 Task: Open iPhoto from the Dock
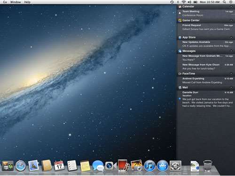coord(136,166)
